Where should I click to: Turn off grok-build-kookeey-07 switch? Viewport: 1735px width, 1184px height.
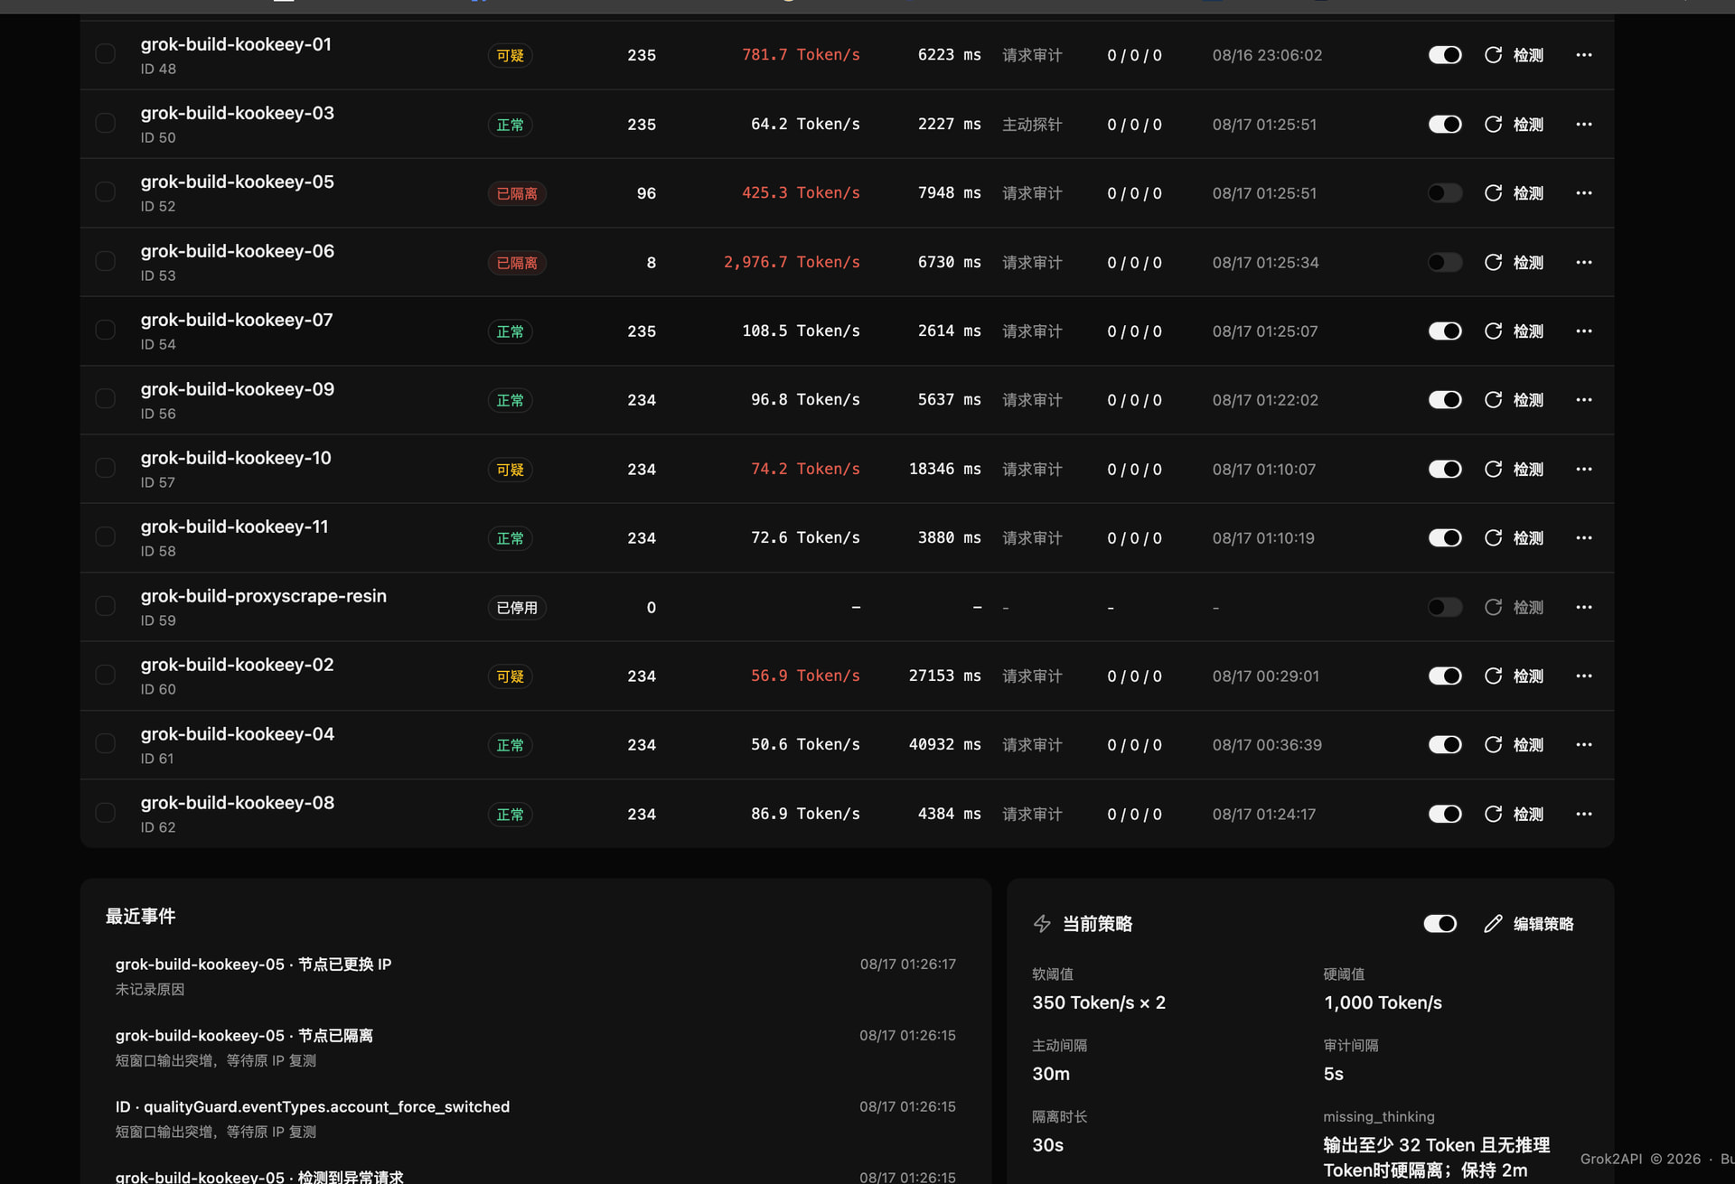coord(1444,331)
